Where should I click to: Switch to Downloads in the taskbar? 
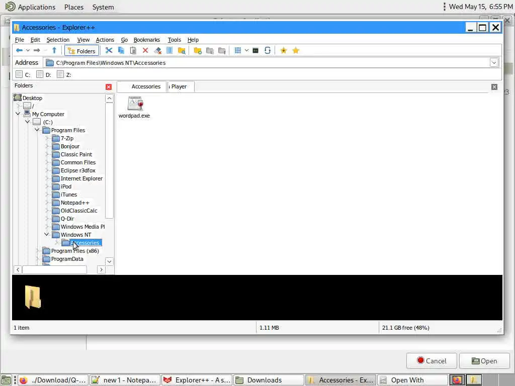269,380
